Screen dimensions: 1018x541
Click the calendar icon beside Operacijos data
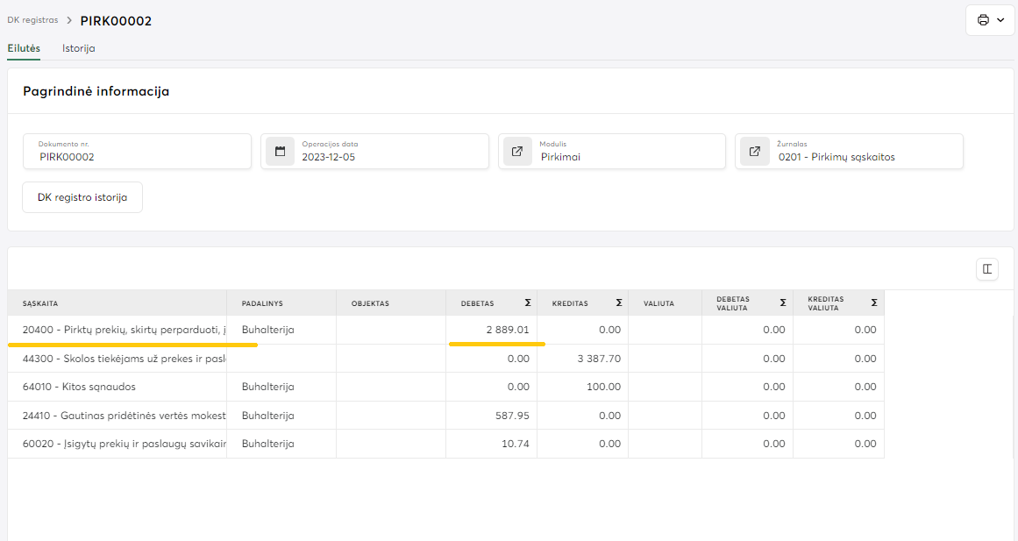pyautogui.click(x=281, y=151)
